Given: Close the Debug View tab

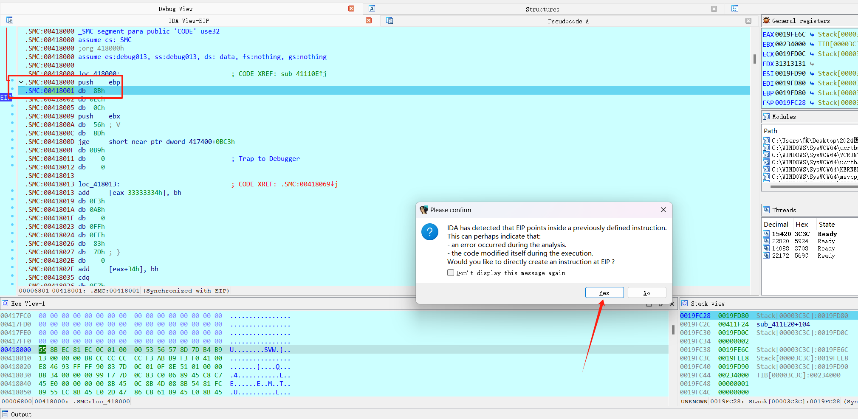Looking at the screenshot, I should tap(351, 8).
